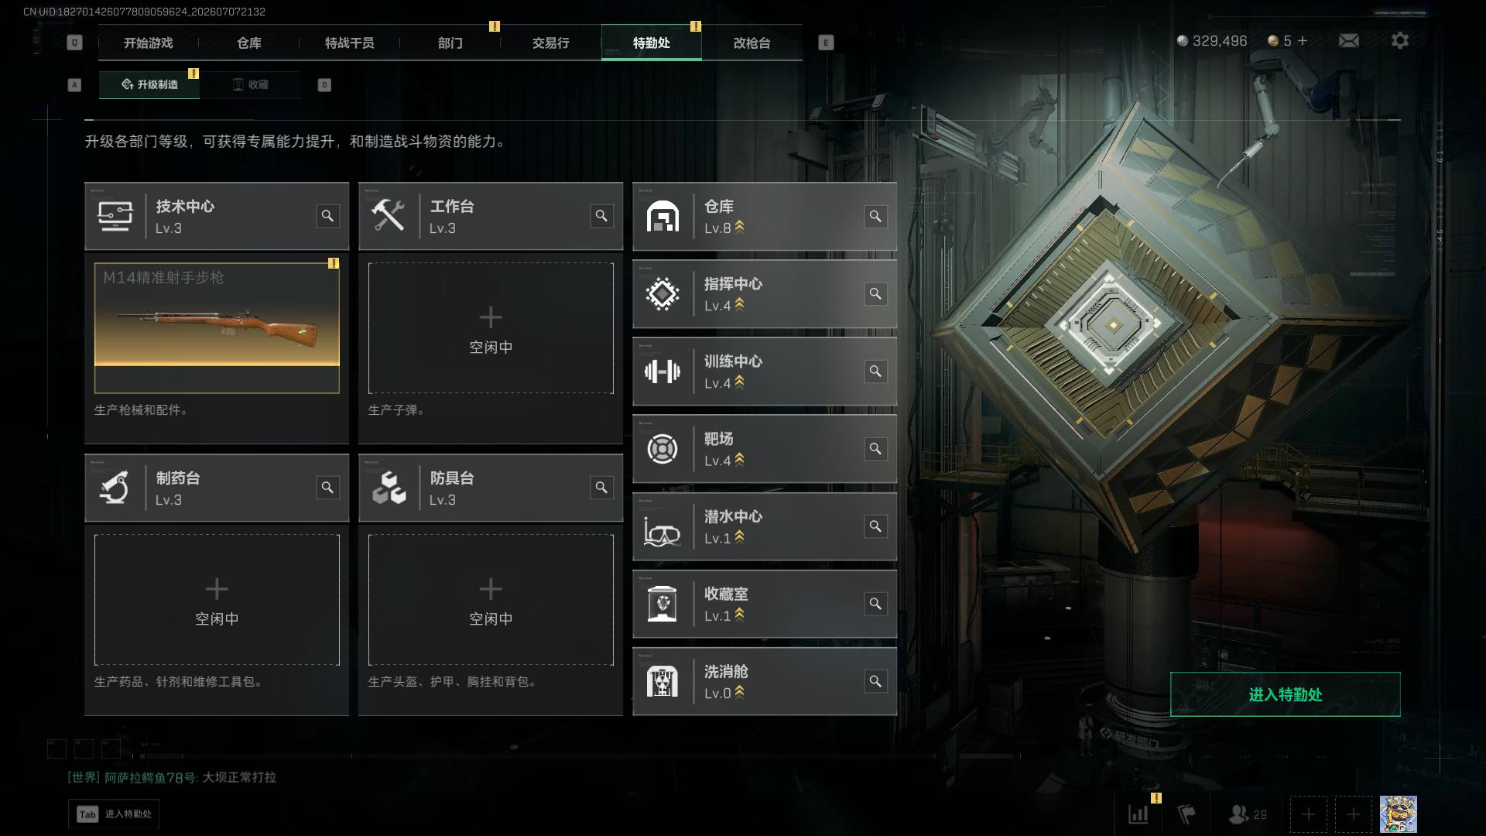Click the M14精准射手步枪 production thumbnail
Image resolution: width=1486 pixels, height=836 pixels.
coord(217,328)
